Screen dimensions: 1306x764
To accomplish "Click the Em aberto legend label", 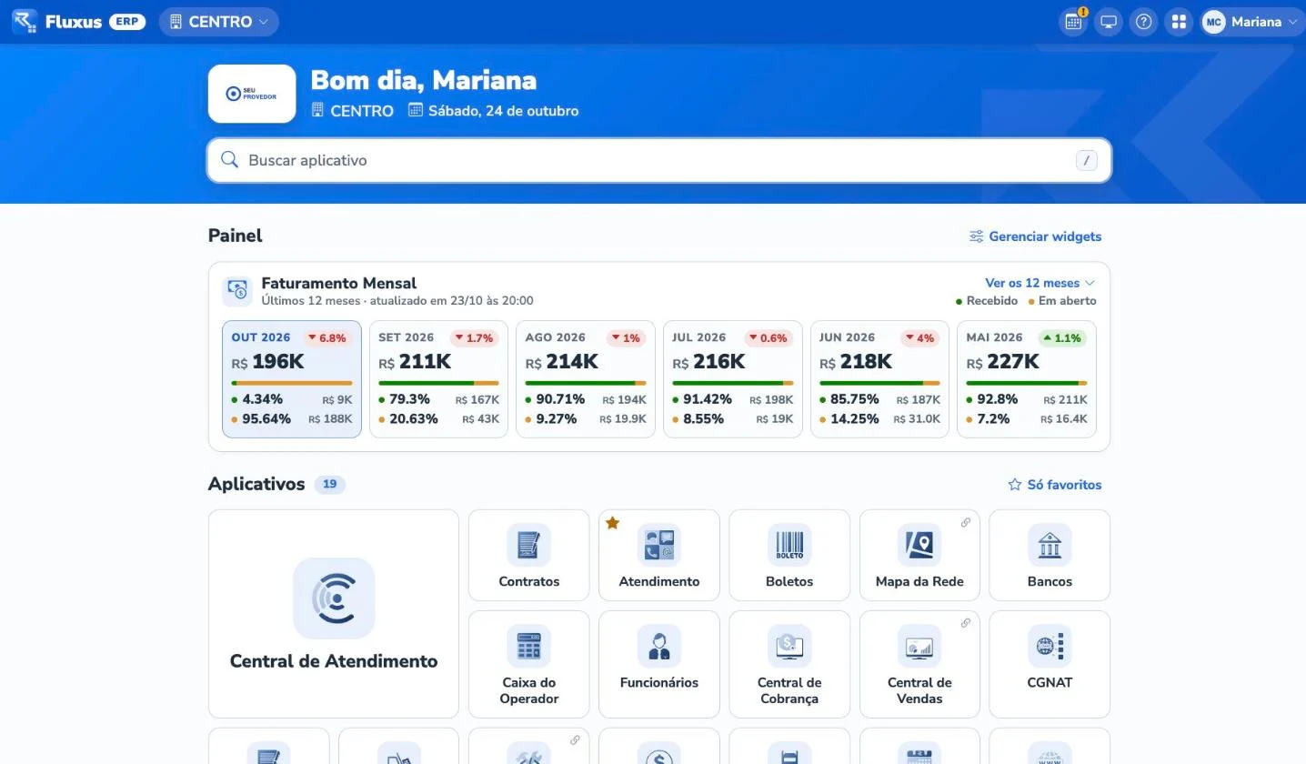I will click(1062, 301).
